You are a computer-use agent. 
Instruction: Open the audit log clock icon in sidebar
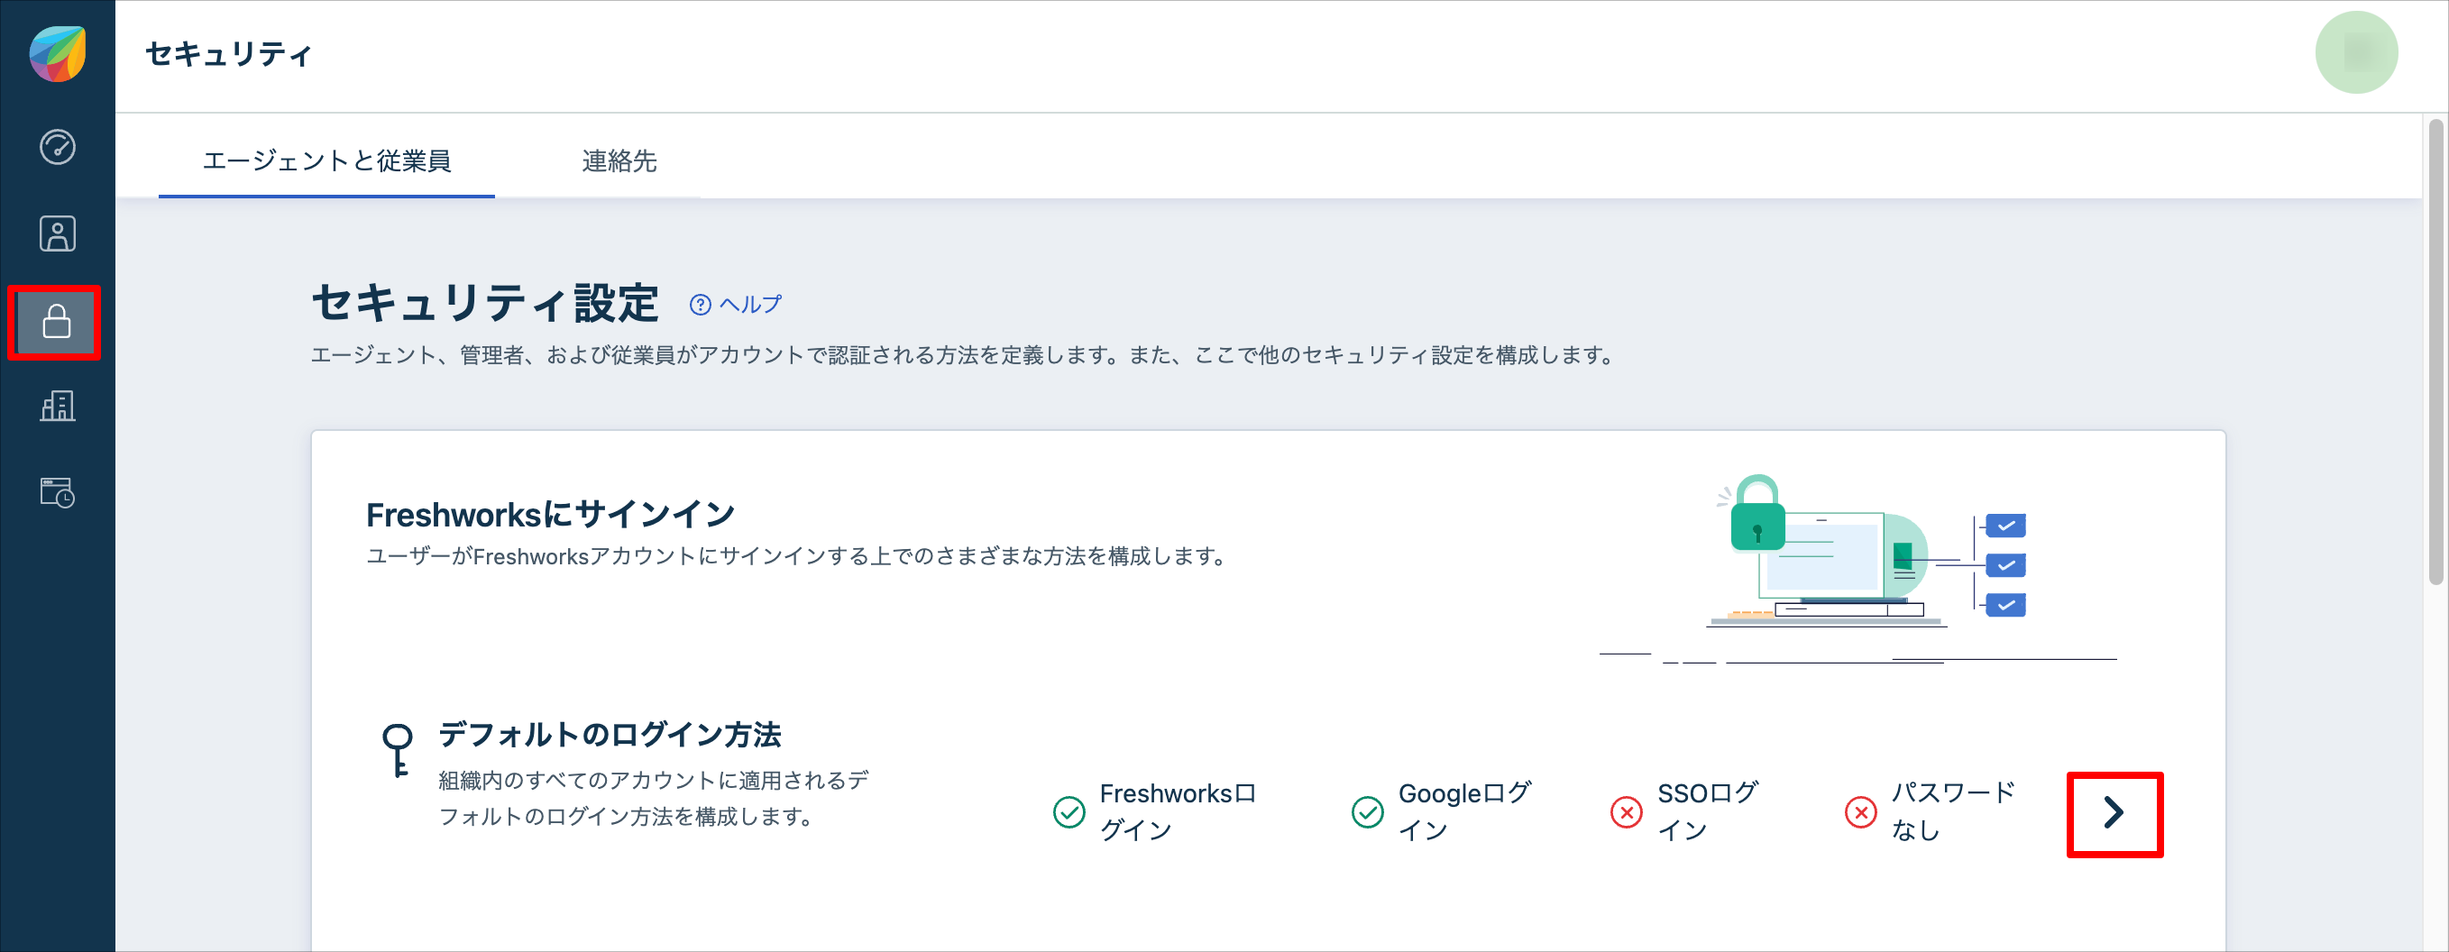click(x=57, y=492)
